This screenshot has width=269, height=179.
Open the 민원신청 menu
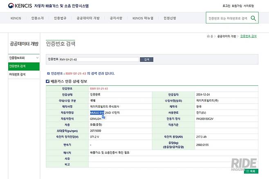tap(170, 18)
